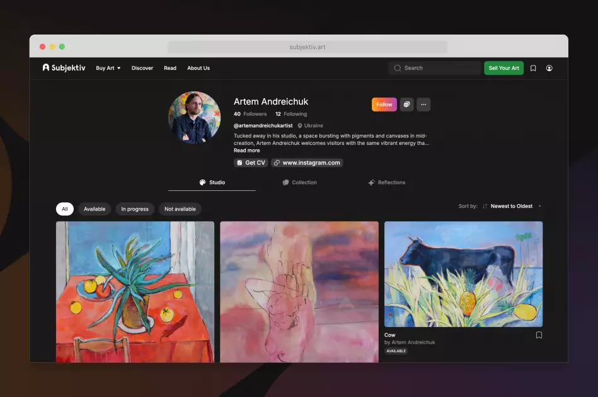Viewport: 598px width, 397px height.
Task: Go to the Discover page
Action: (x=142, y=68)
